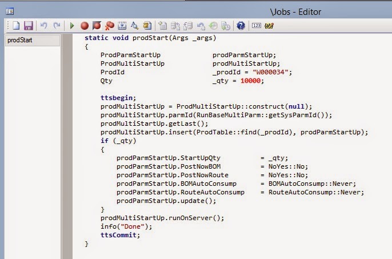This screenshot has width=392, height=259.
Task: Click the \Jobs - Editor window title
Action: point(295,12)
